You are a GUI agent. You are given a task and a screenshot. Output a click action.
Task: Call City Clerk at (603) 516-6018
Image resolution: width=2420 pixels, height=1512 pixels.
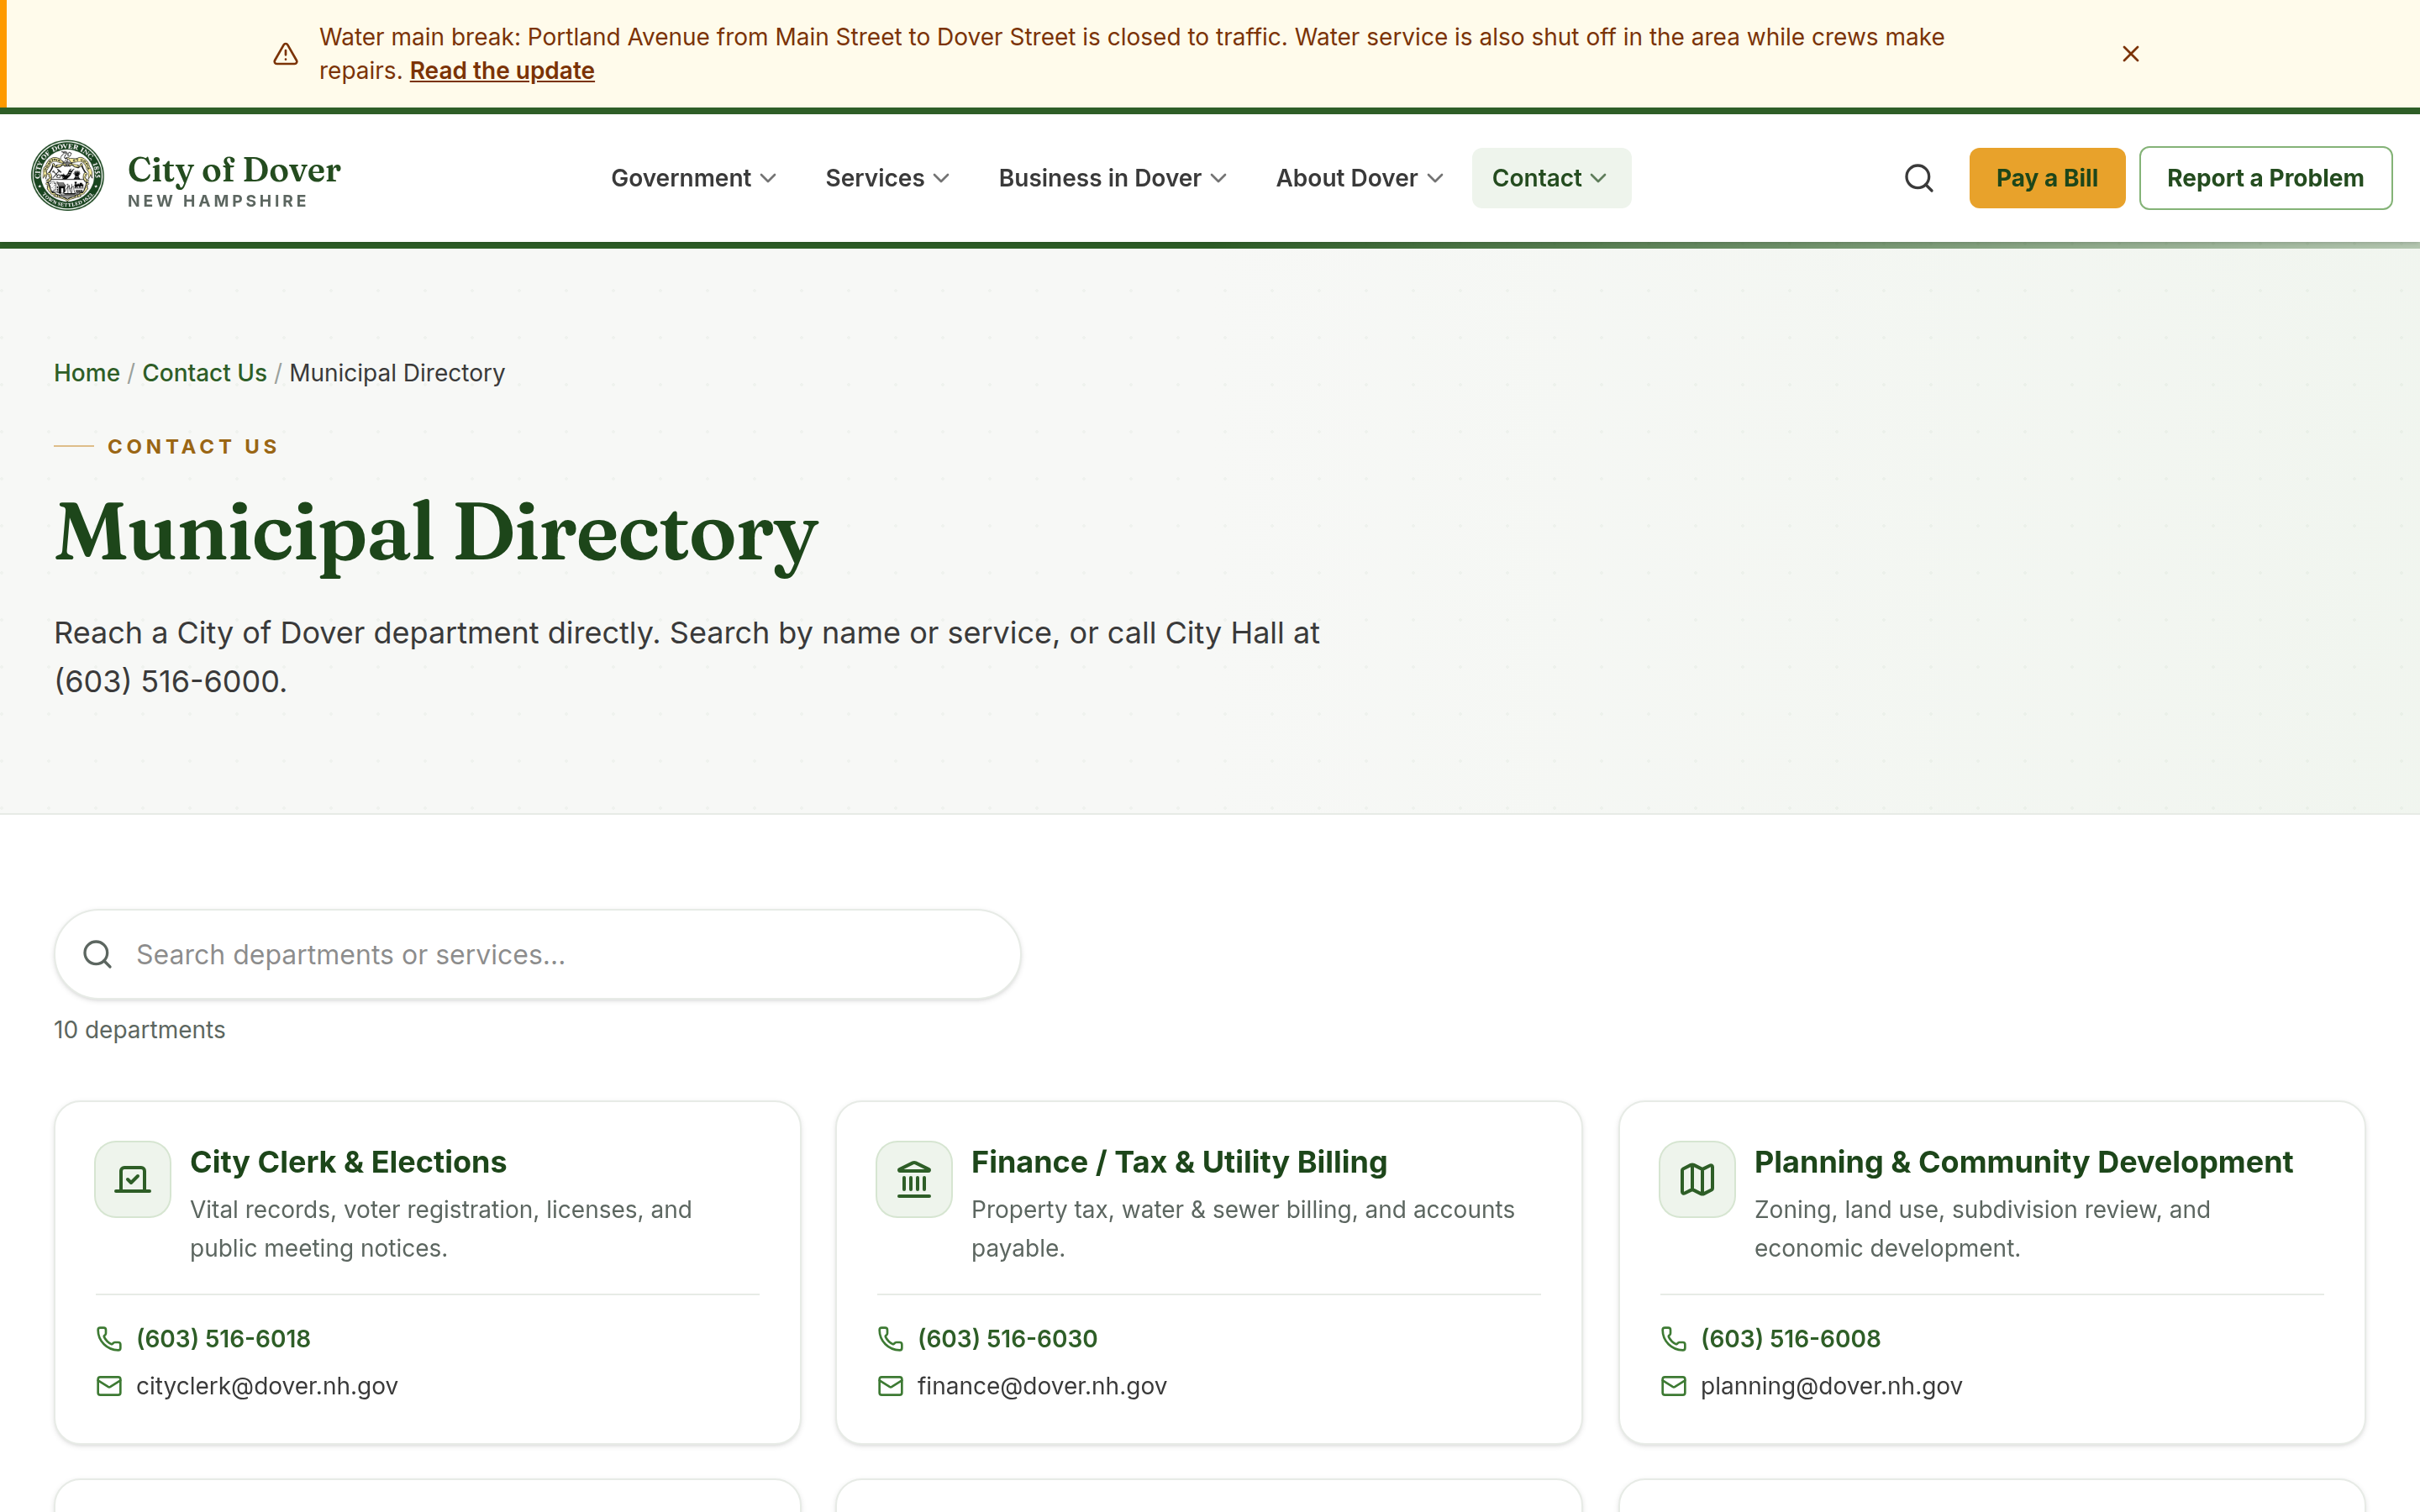point(223,1338)
